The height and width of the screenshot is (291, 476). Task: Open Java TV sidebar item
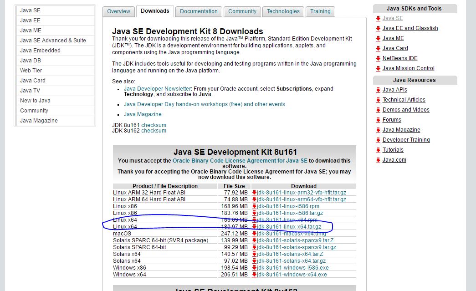click(55, 91)
